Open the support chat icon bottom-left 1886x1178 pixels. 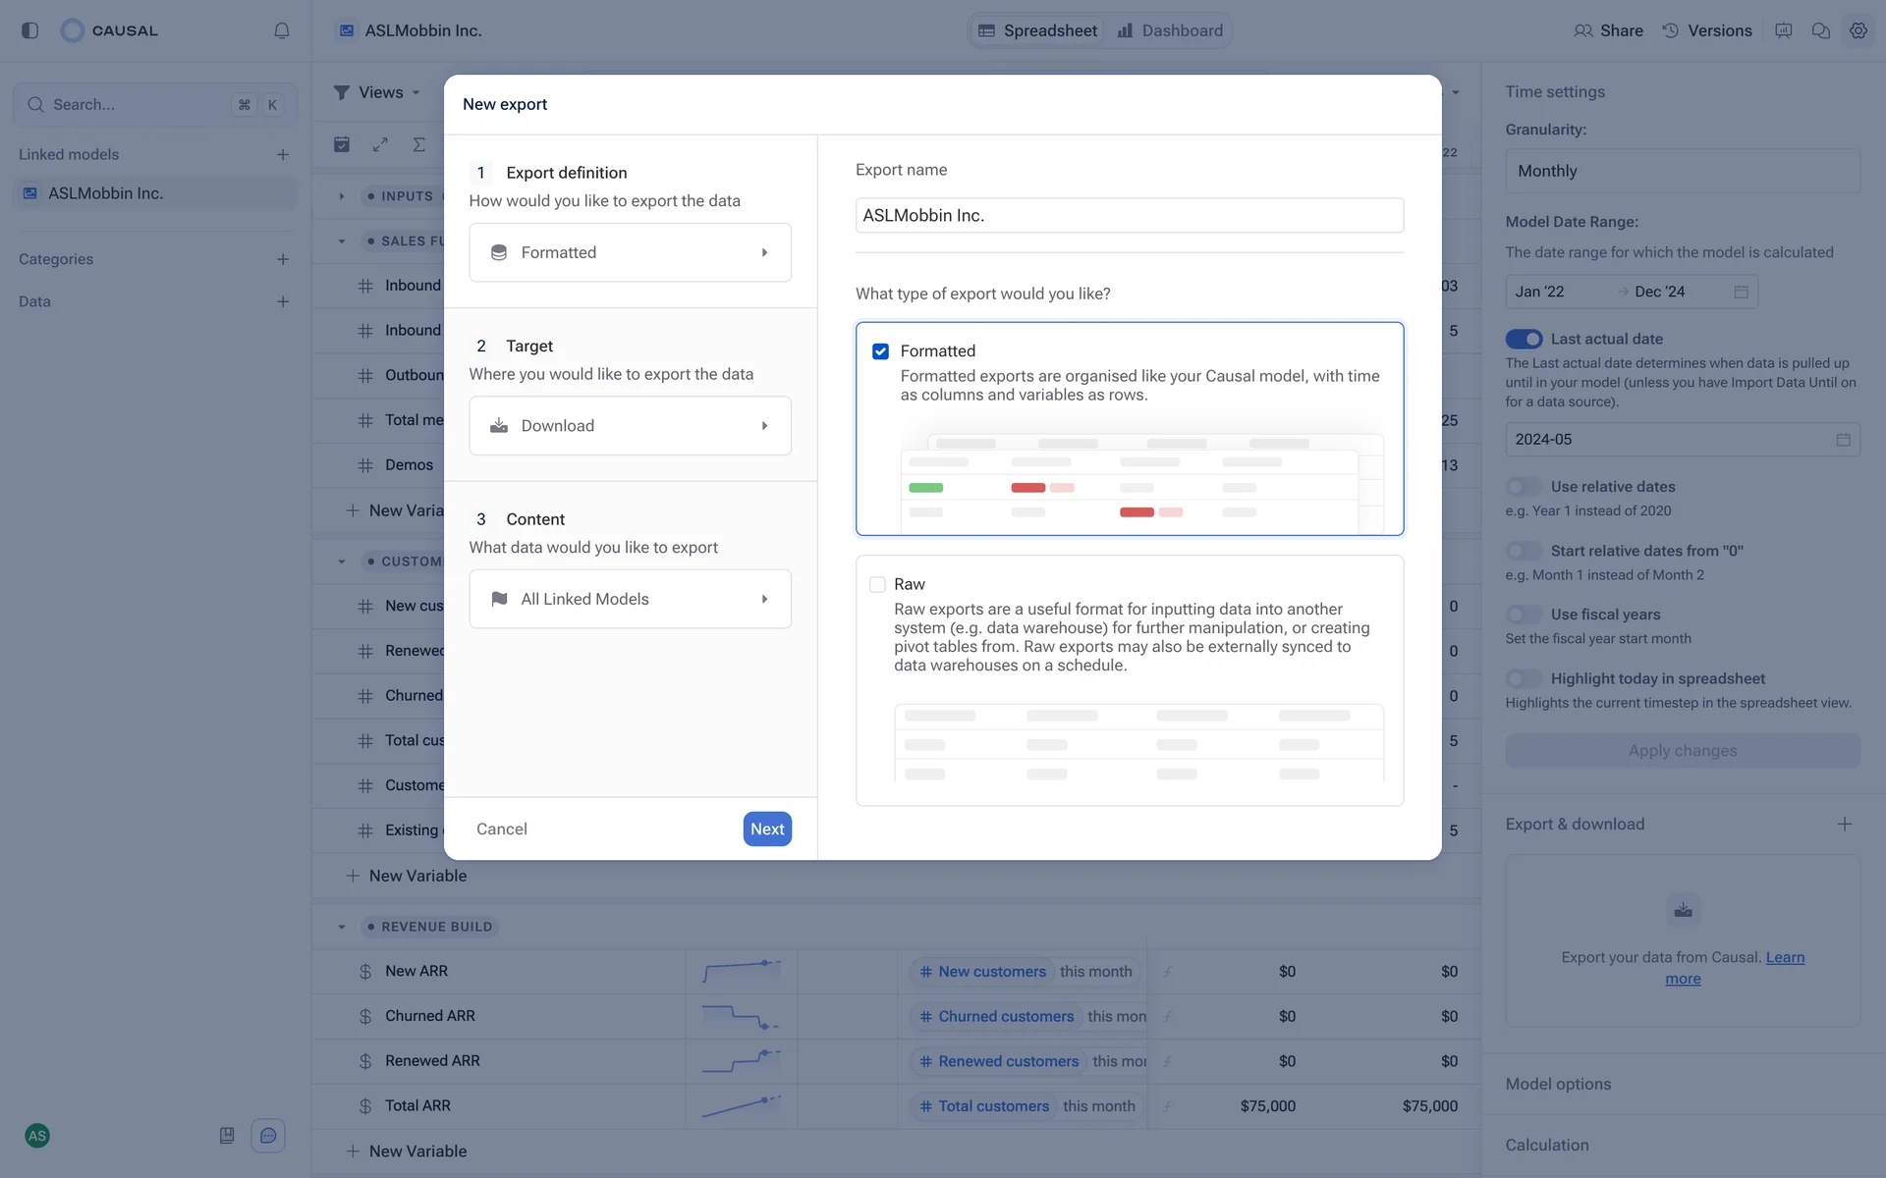click(267, 1136)
